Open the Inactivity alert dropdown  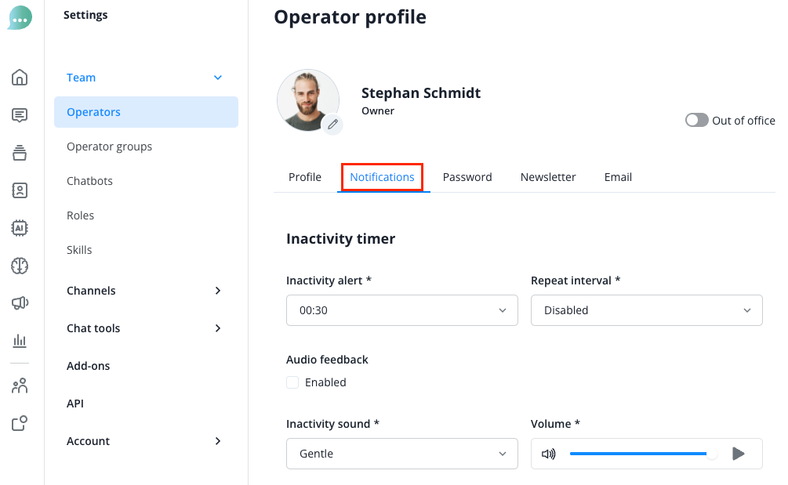click(x=401, y=310)
